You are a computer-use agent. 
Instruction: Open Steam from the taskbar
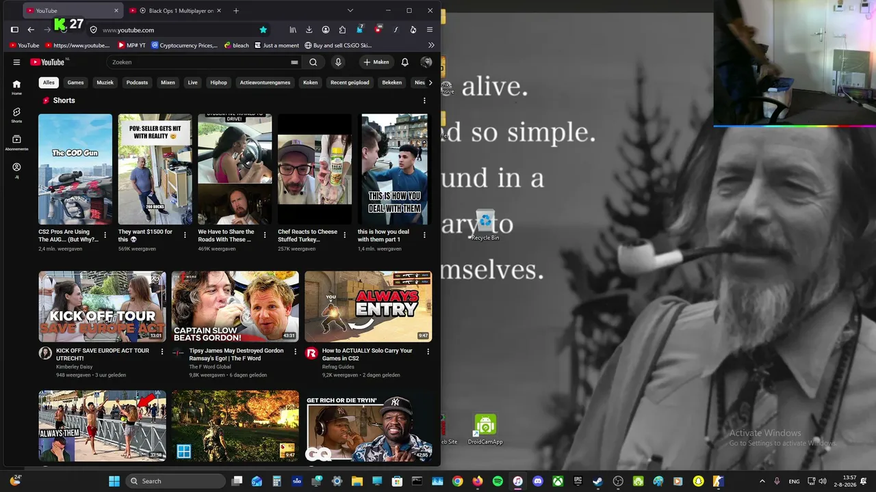pos(597,481)
